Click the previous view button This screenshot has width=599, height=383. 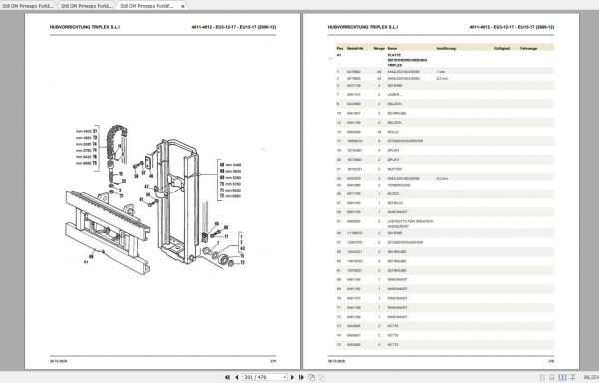tap(312, 377)
